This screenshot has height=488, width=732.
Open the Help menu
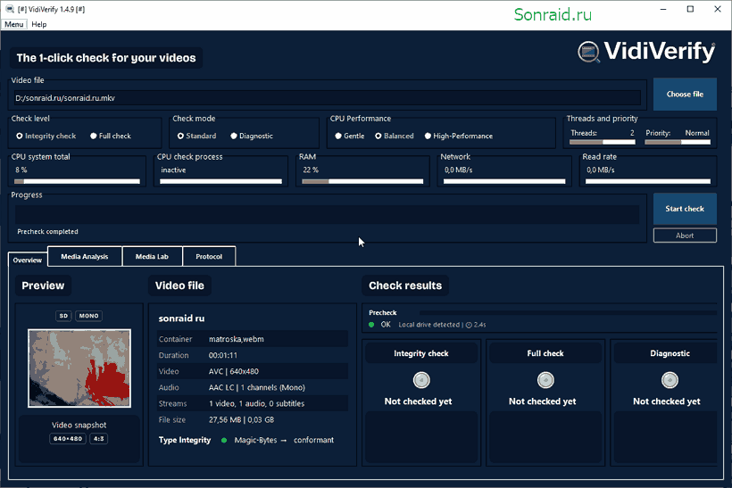(38, 24)
